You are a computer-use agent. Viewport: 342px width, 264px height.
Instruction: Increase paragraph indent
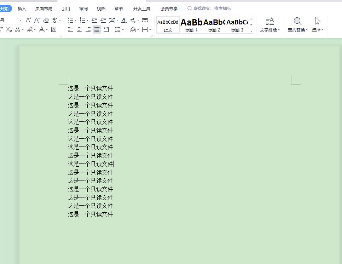click(x=103, y=20)
